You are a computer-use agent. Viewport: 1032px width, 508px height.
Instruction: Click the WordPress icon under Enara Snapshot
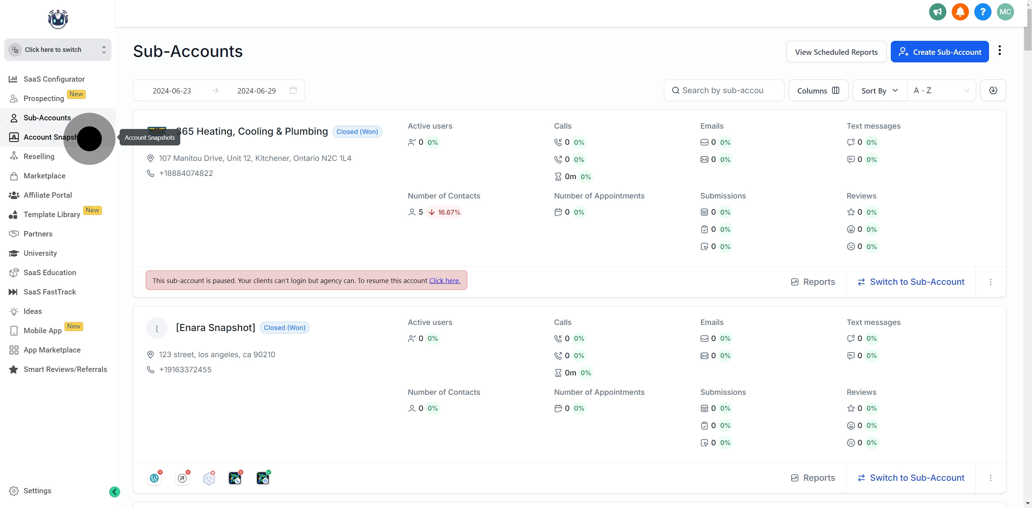coord(155,478)
